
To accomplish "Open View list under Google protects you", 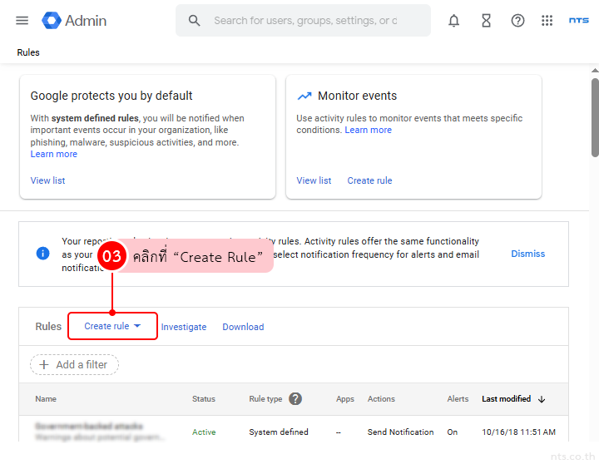I will pyautogui.click(x=47, y=180).
